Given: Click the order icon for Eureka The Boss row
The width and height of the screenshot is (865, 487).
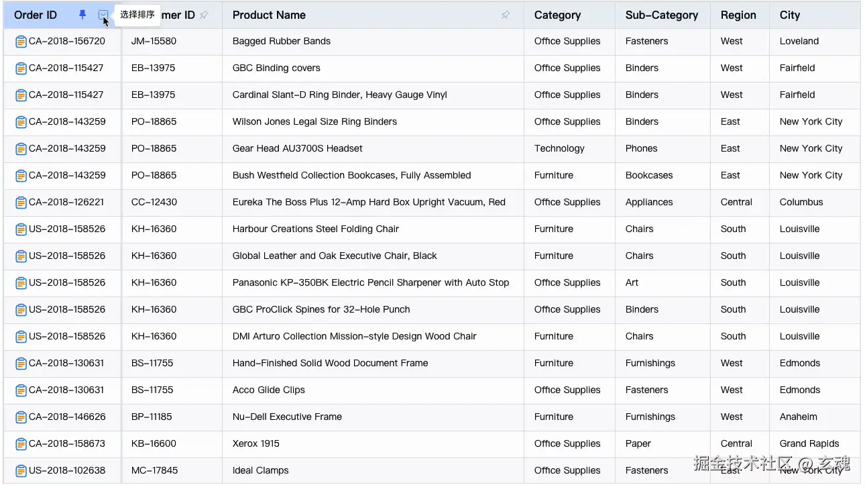Looking at the screenshot, I should [21, 203].
